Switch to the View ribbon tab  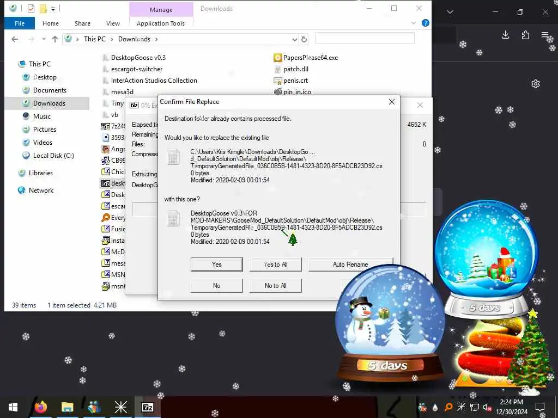(x=113, y=23)
